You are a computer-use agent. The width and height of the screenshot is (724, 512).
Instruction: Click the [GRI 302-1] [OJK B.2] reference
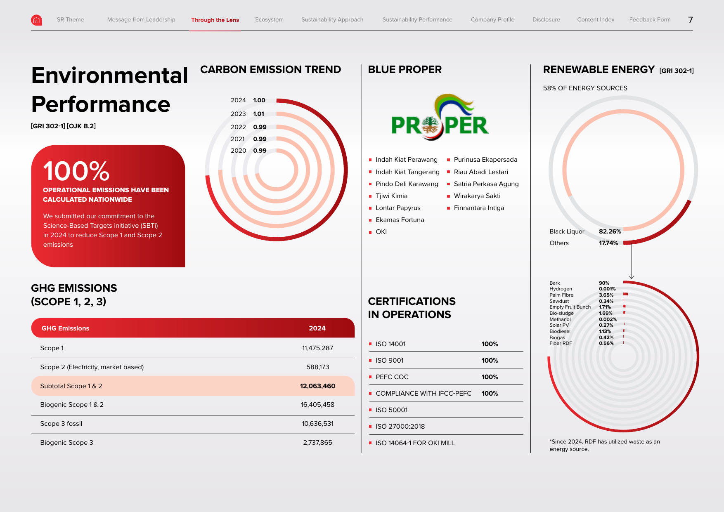click(x=63, y=126)
